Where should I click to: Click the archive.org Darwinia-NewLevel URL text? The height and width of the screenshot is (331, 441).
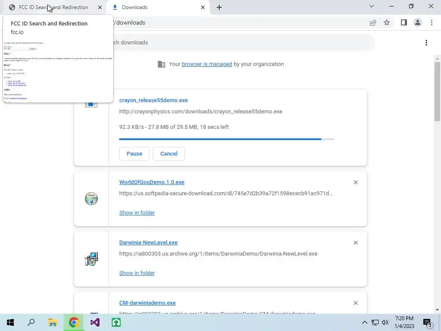[218, 253]
